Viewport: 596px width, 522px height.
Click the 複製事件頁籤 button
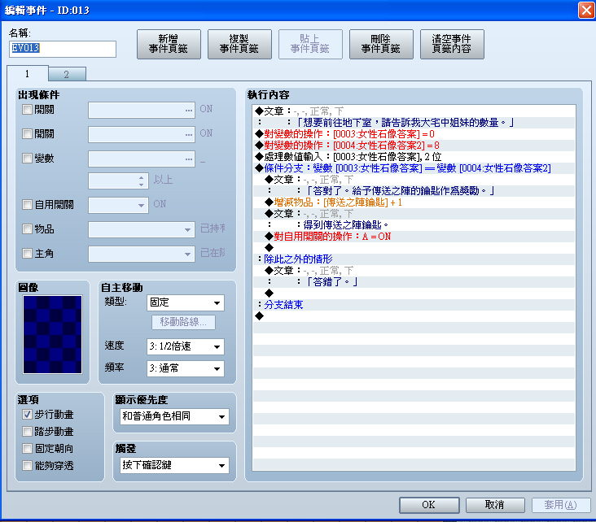tap(239, 44)
